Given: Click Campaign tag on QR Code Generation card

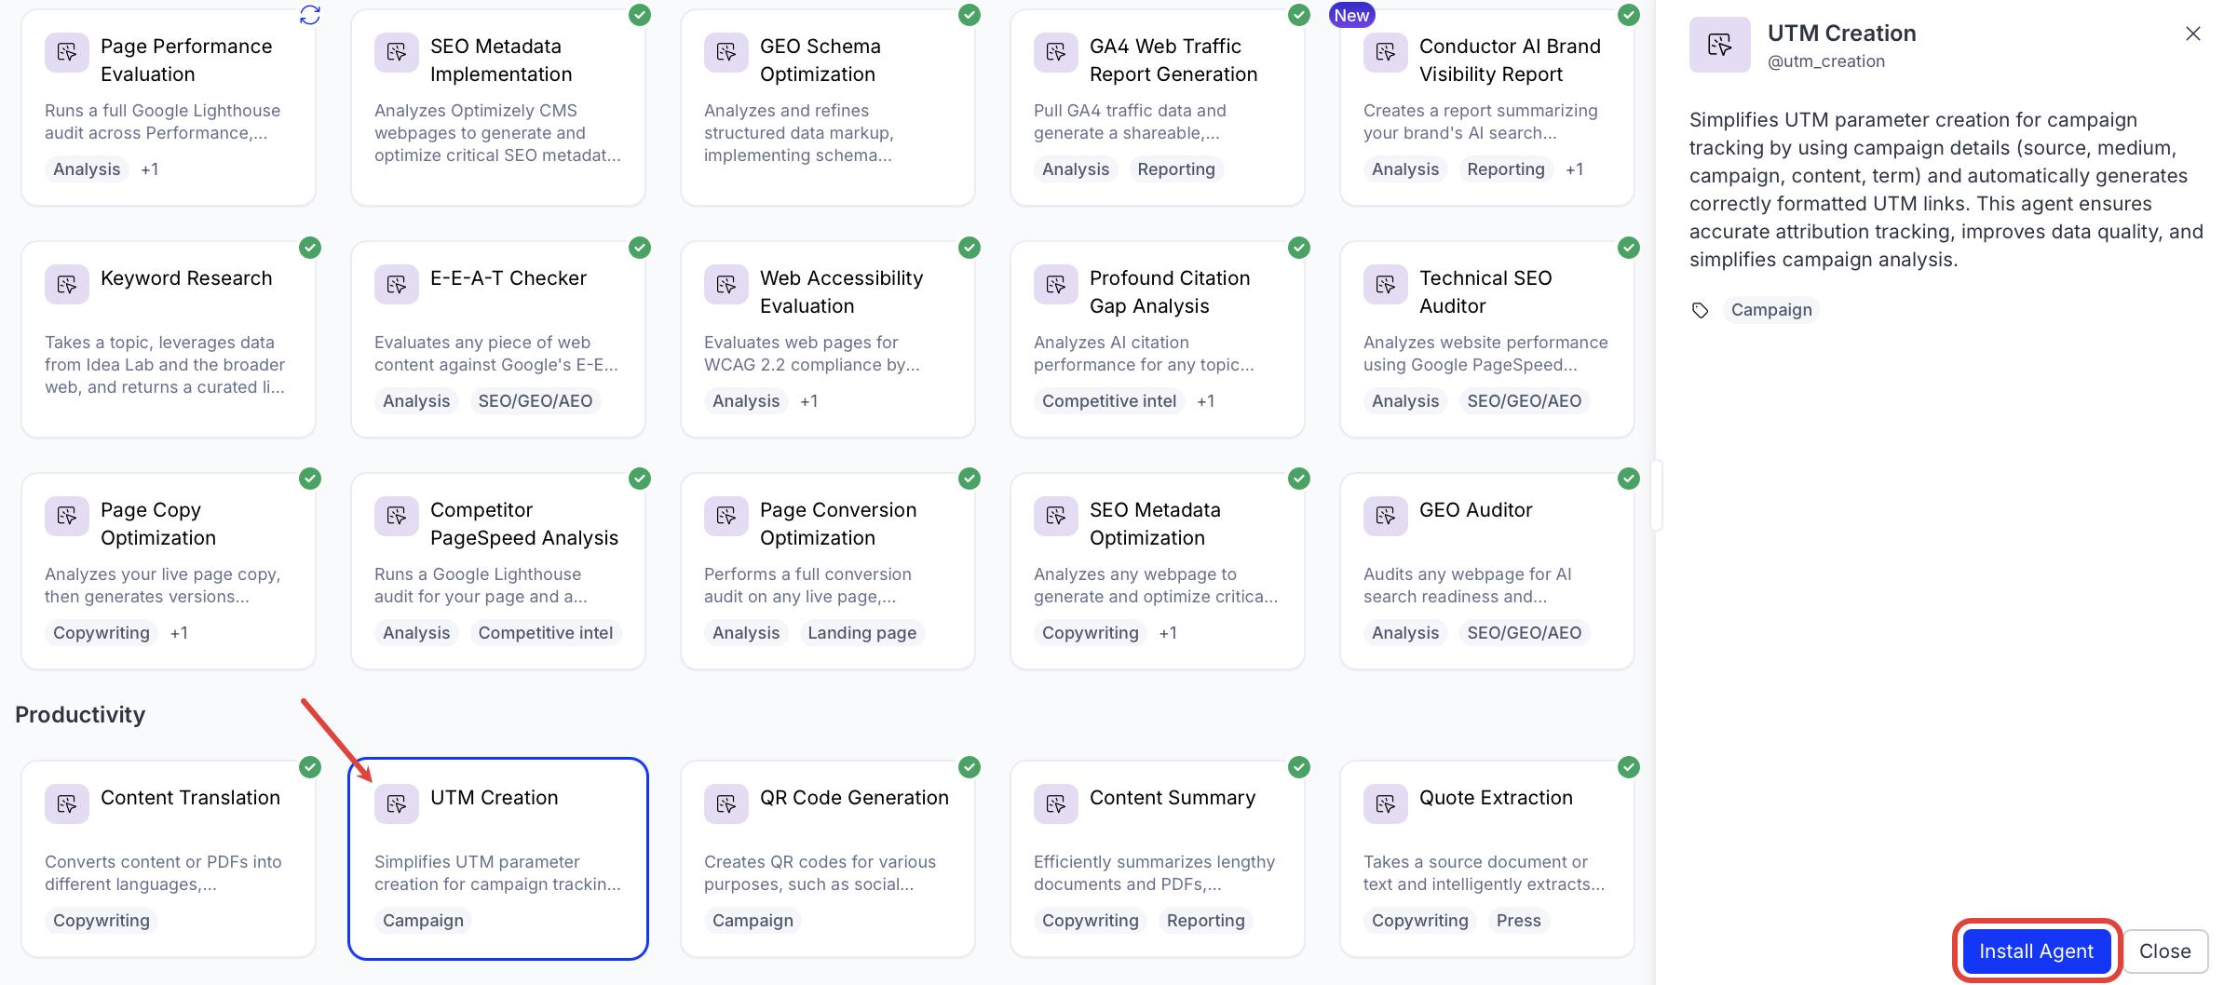Looking at the screenshot, I should click(x=753, y=921).
